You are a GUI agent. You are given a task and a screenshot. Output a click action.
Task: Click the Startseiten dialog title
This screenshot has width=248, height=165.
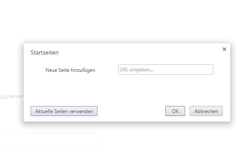point(44,53)
